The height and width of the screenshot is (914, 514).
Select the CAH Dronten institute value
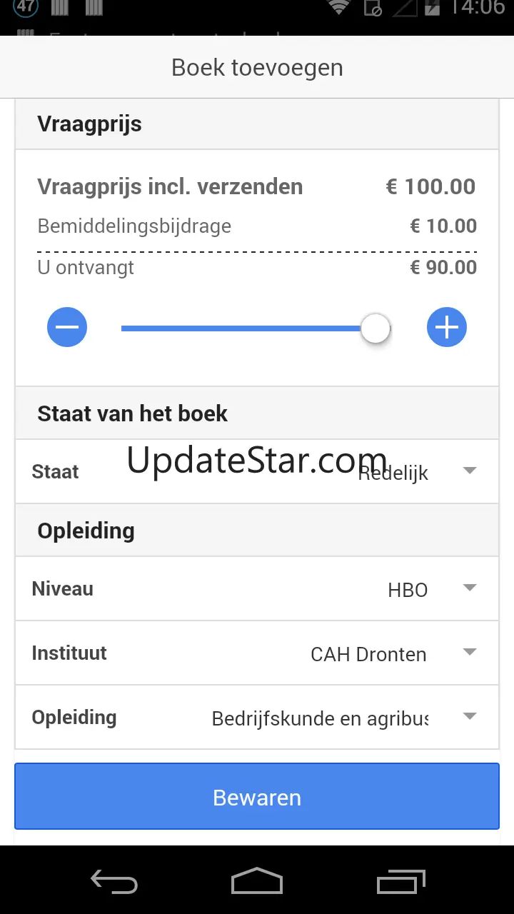(368, 654)
